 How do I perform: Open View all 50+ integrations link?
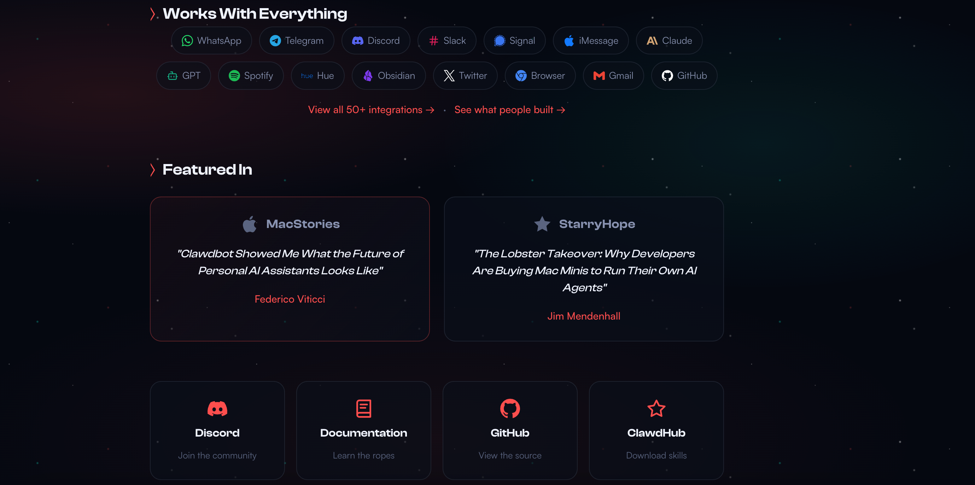pos(371,110)
